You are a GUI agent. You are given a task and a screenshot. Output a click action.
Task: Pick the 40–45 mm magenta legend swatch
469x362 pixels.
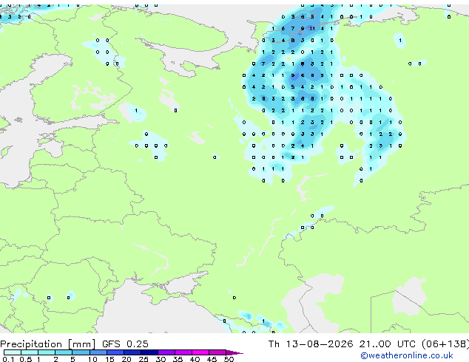pos(200,352)
